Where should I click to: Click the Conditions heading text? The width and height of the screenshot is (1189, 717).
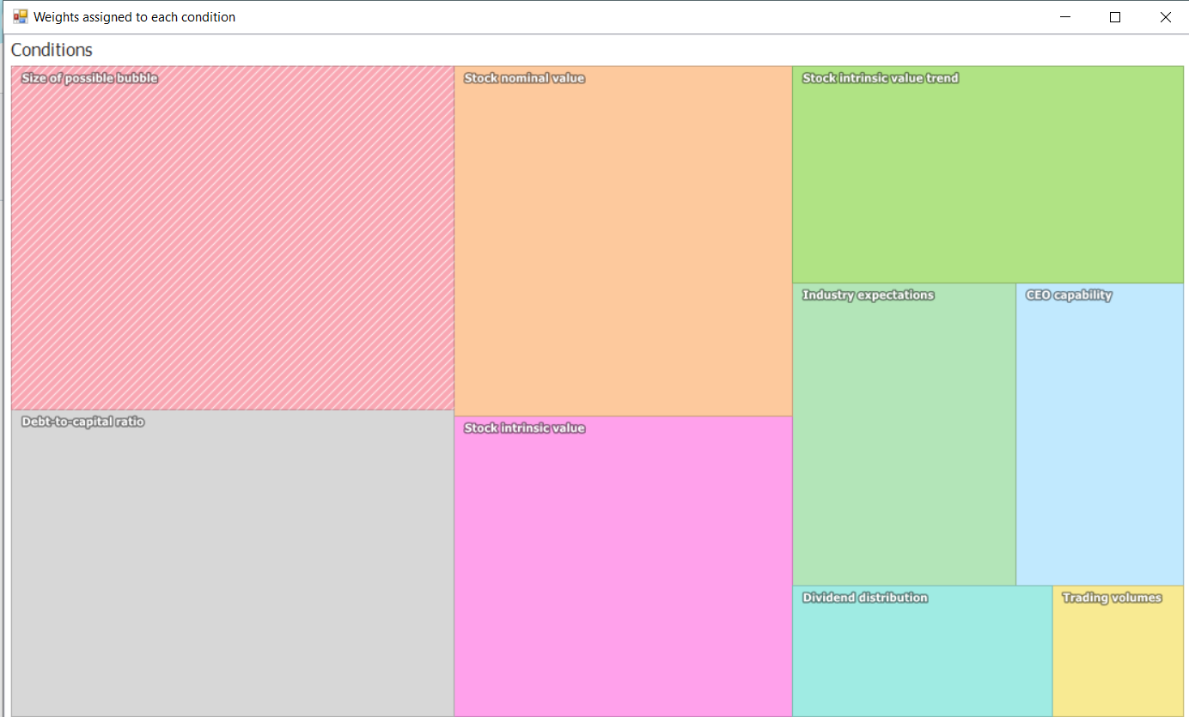point(52,50)
